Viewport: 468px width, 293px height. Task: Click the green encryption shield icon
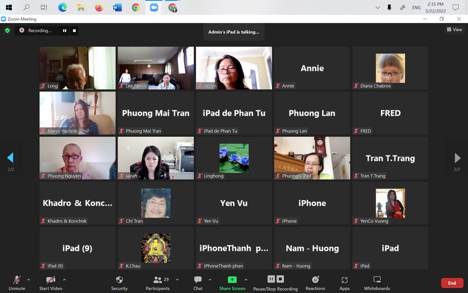pyautogui.click(x=7, y=30)
